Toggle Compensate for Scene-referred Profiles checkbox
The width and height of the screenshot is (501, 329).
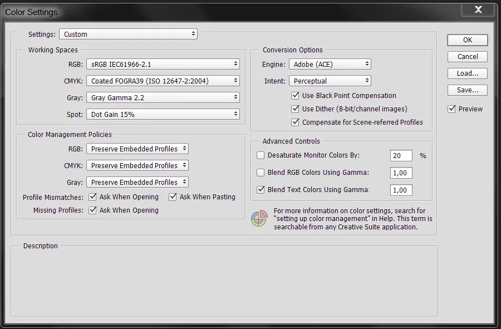pos(295,122)
